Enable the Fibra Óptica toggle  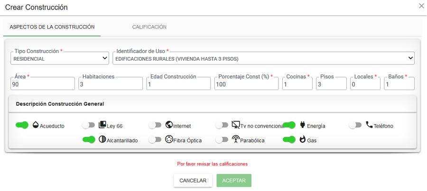pos(155,140)
